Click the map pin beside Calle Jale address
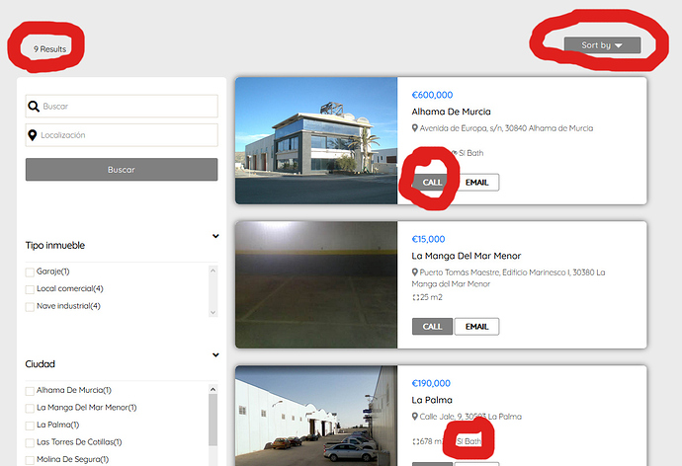682x466 pixels. pos(415,417)
